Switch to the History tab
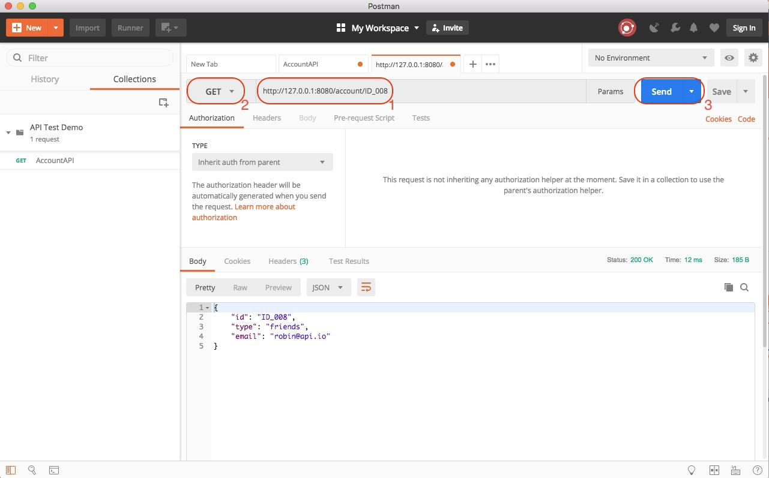Viewport: 769px width, 478px height. pos(45,79)
